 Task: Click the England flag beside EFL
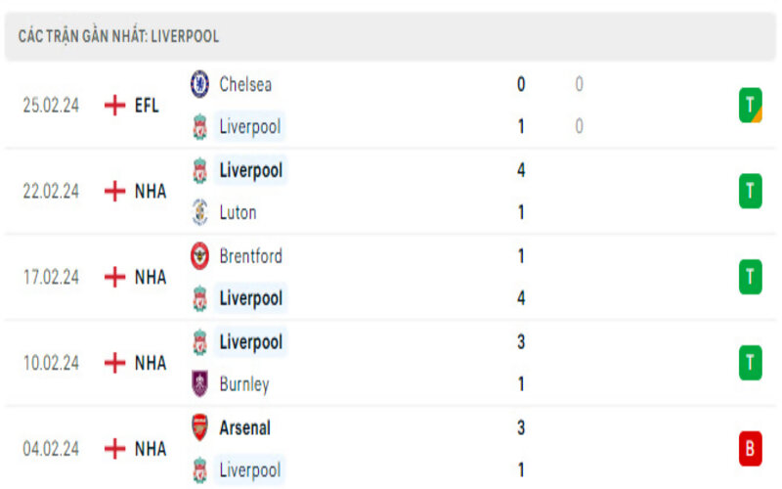pyautogui.click(x=115, y=106)
